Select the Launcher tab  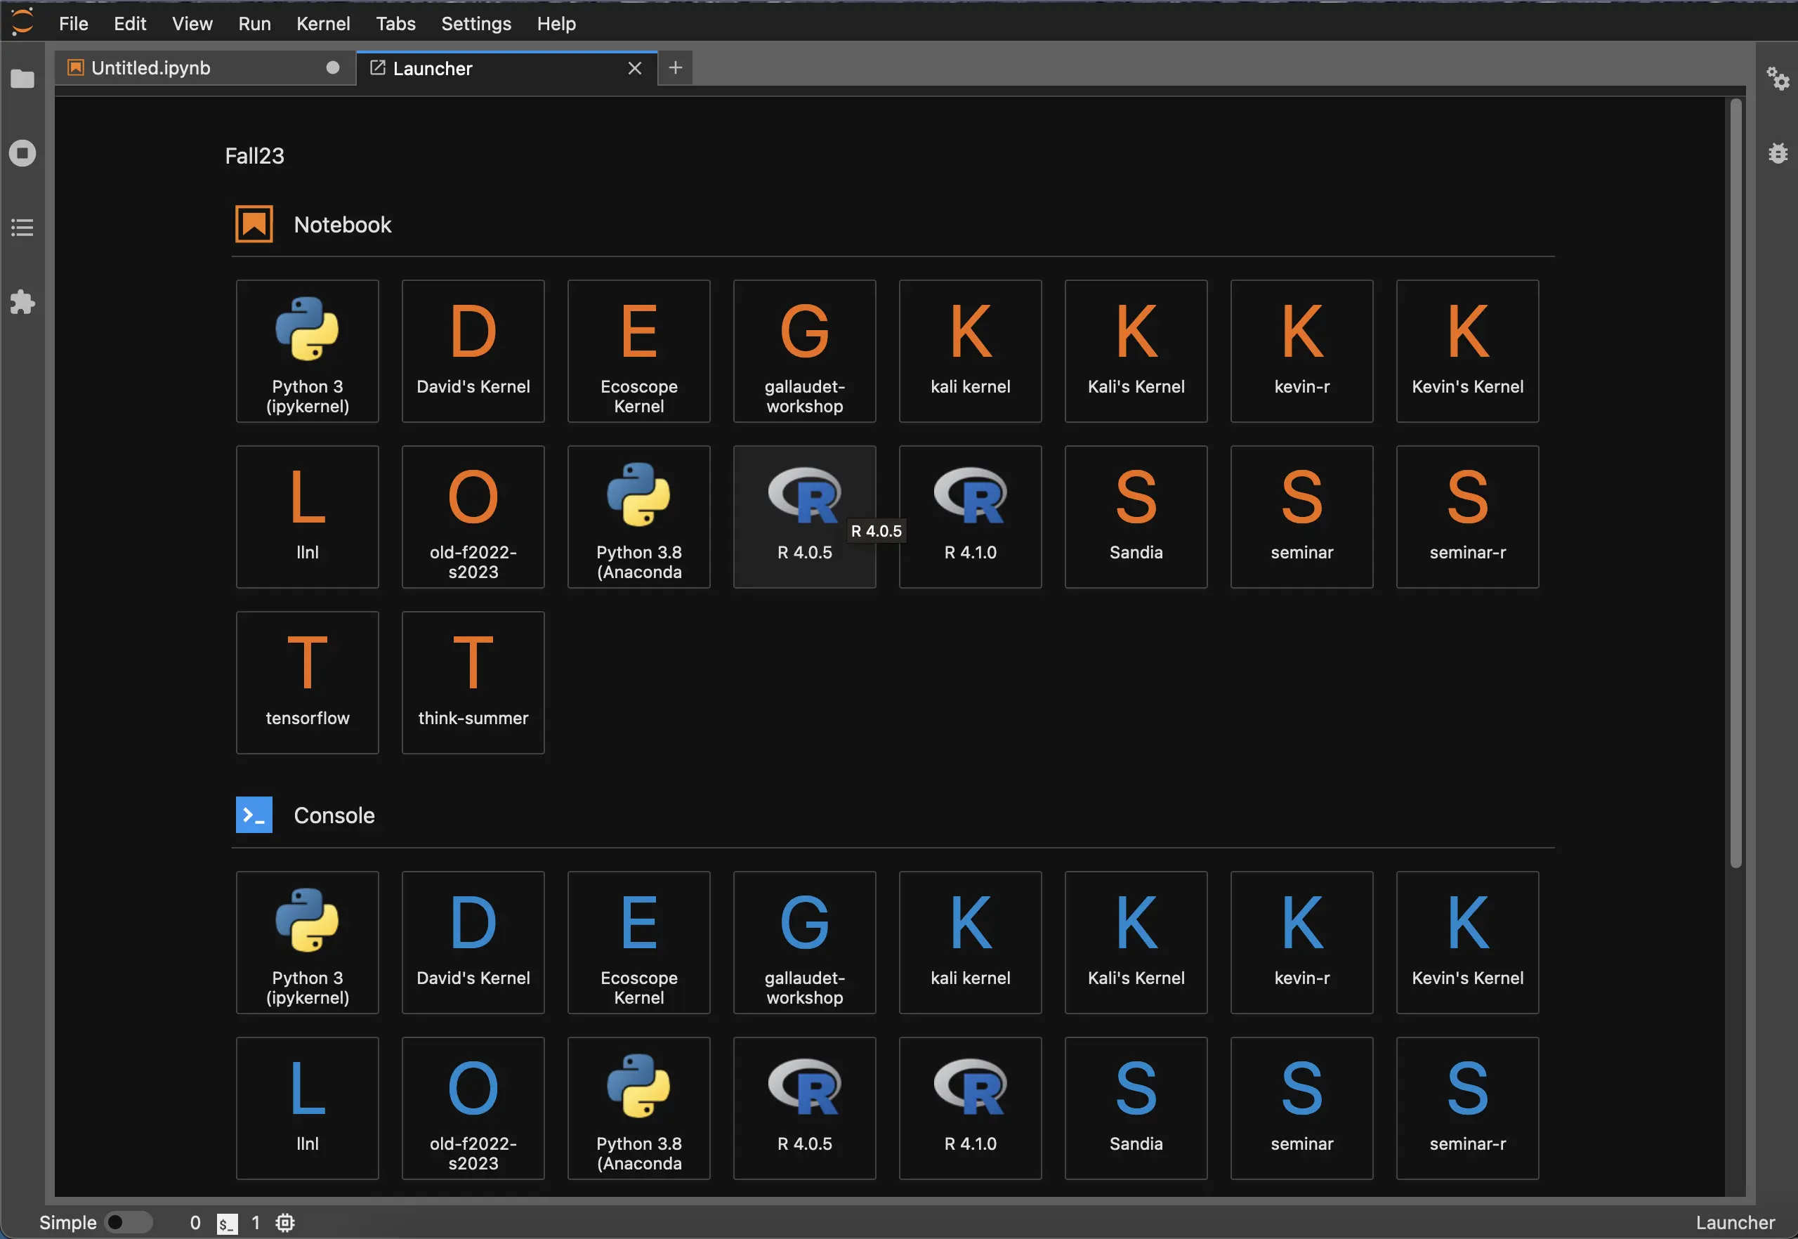tap(506, 68)
